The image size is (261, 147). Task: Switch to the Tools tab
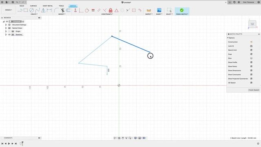(x=61, y=6)
